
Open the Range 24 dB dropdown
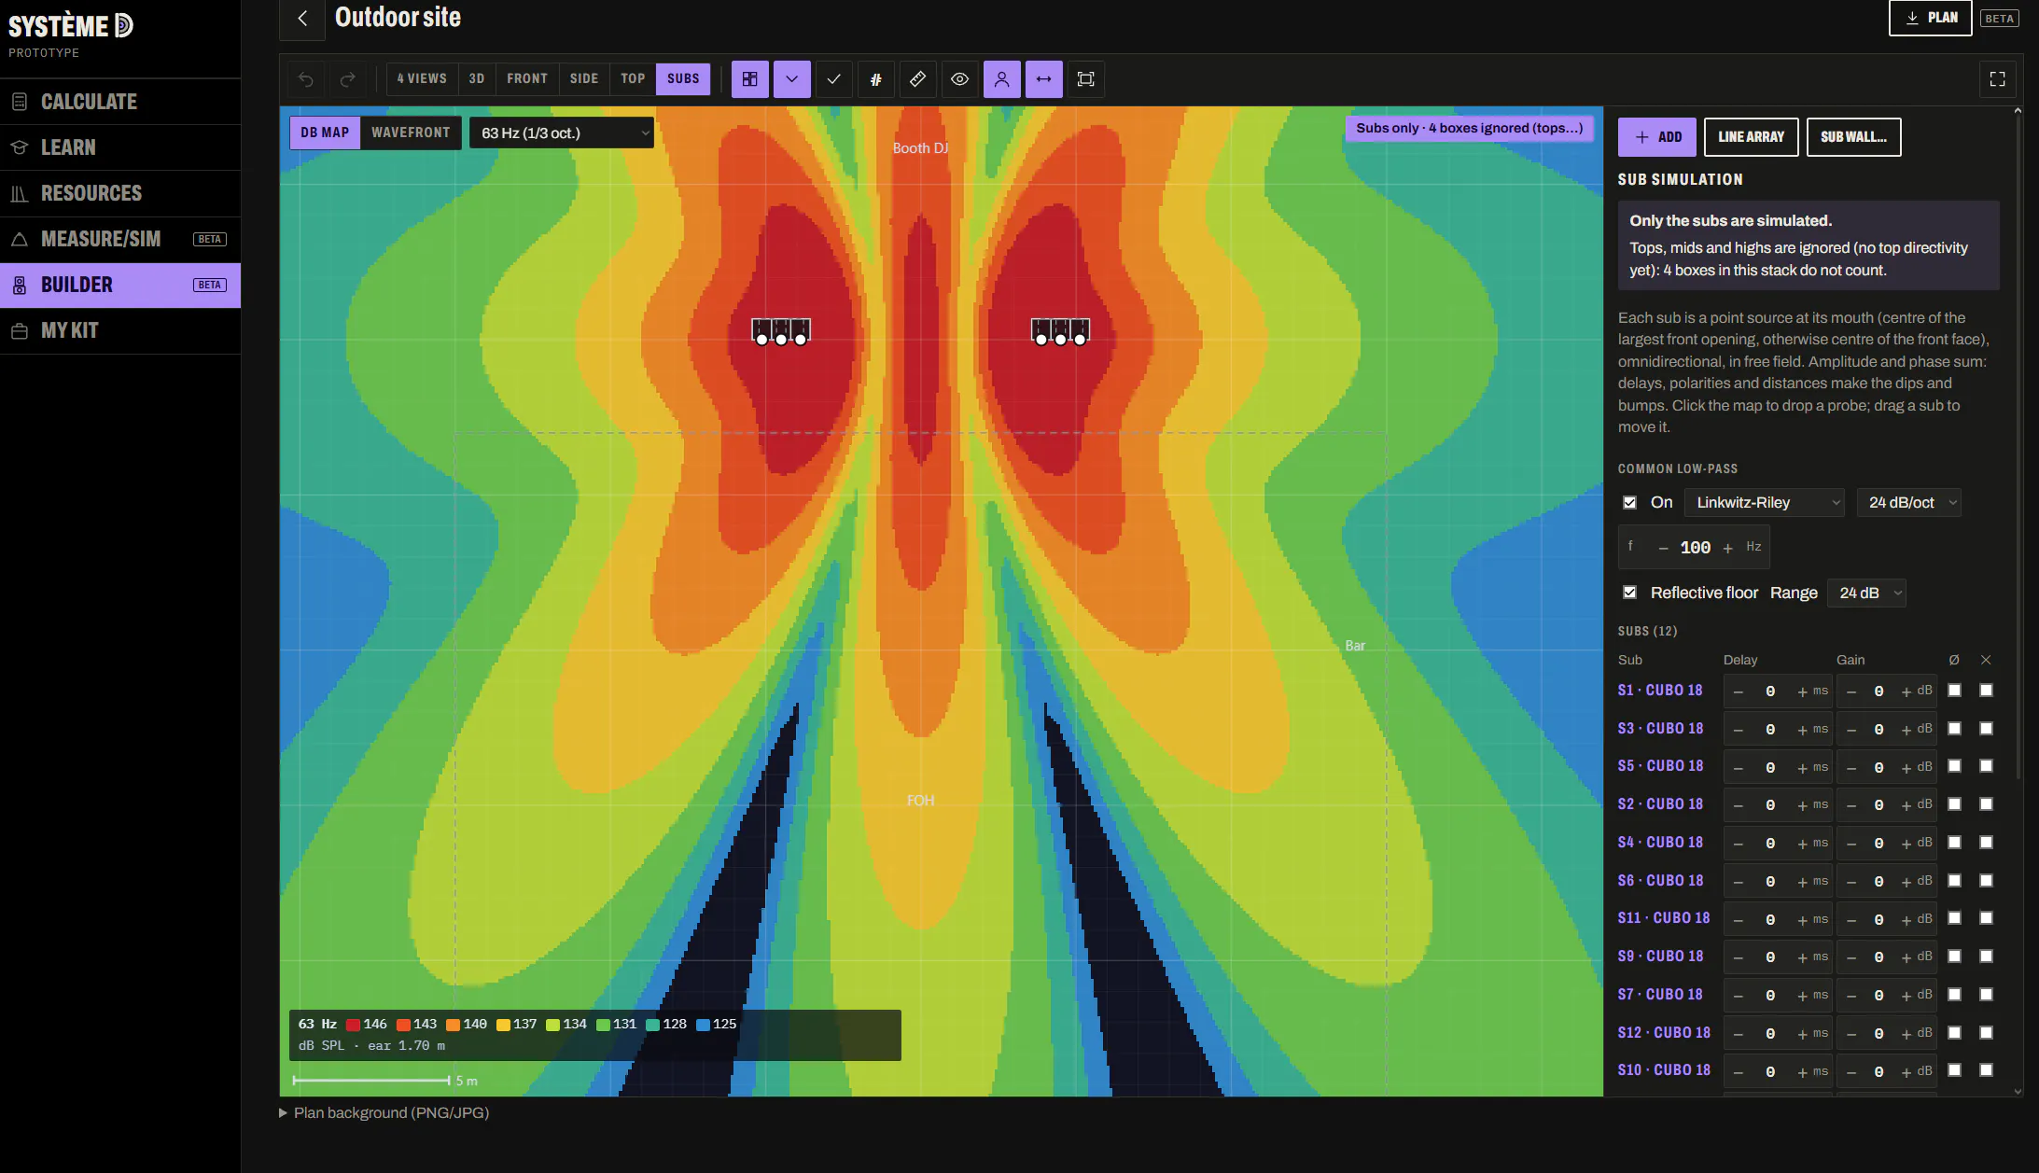1866,593
